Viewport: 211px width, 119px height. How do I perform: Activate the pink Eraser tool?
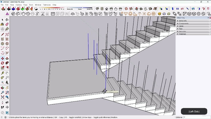pyautogui.click(x=7, y=24)
